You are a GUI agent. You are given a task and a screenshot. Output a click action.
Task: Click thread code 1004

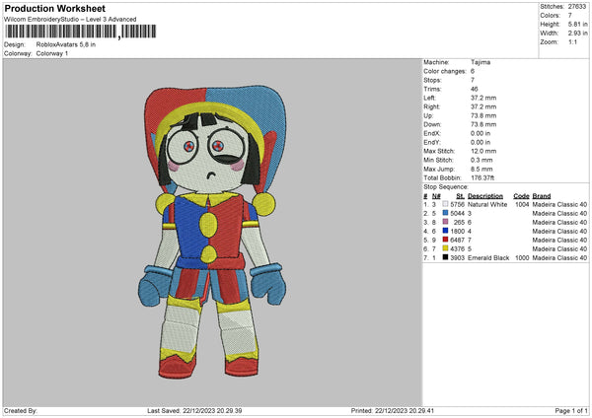[522, 204]
